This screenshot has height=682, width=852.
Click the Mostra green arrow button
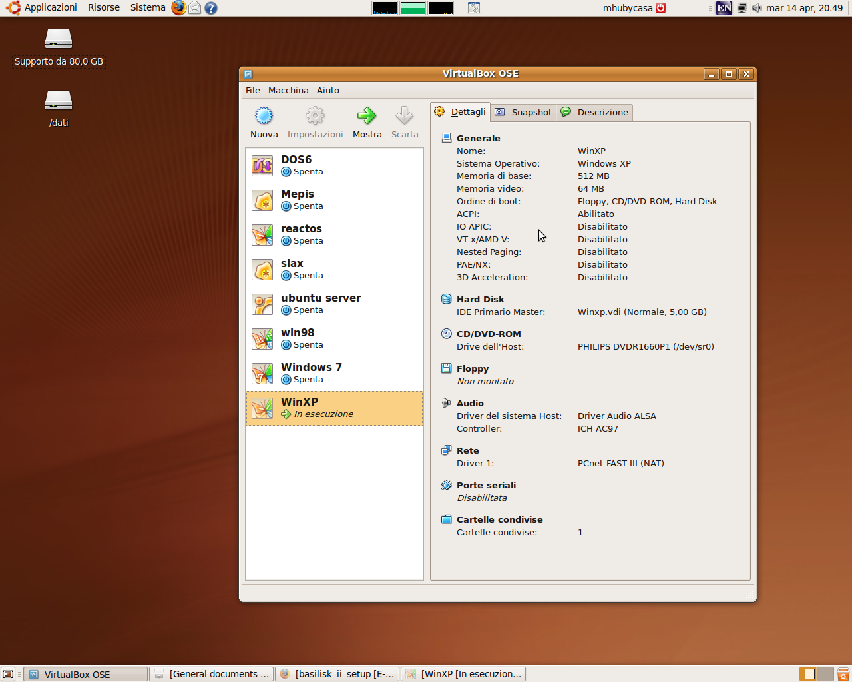[x=367, y=116]
